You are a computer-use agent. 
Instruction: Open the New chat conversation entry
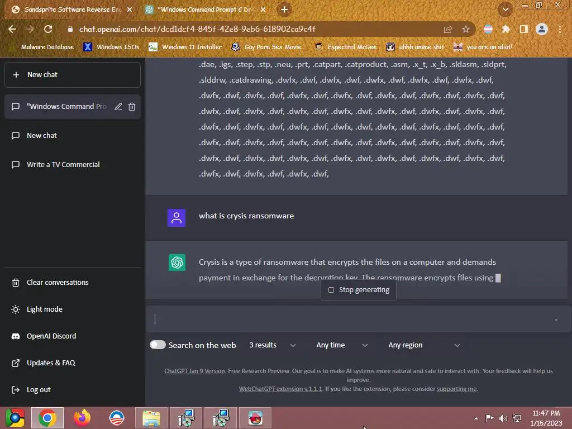coord(73,136)
